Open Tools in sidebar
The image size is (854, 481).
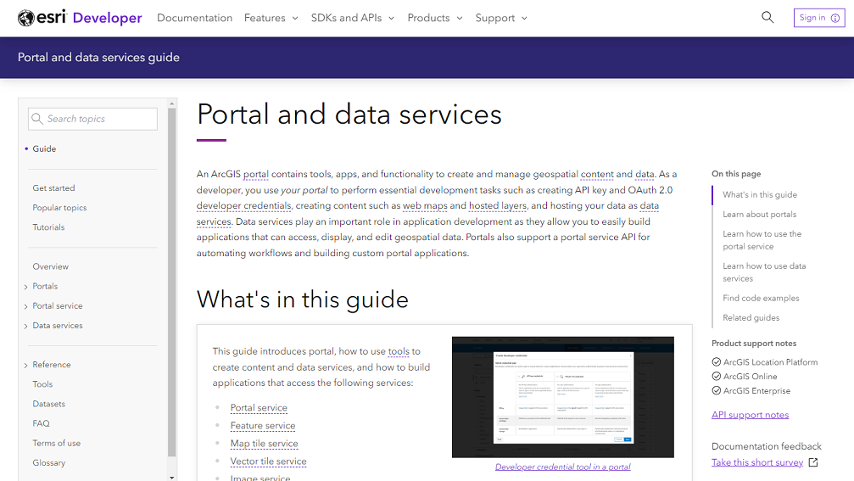point(42,384)
